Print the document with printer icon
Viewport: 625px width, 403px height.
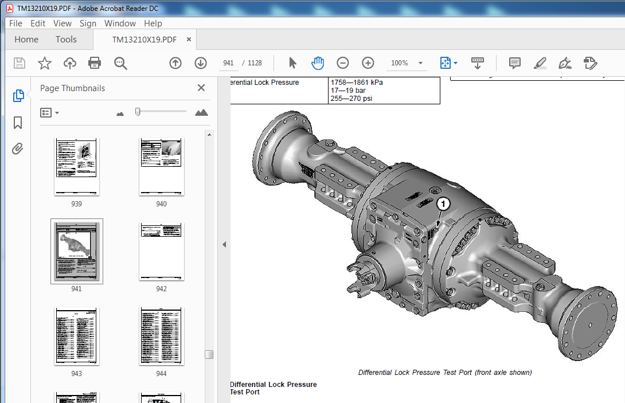(95, 63)
